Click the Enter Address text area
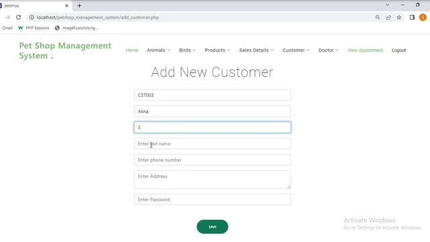The image size is (430, 242). [x=212, y=179]
